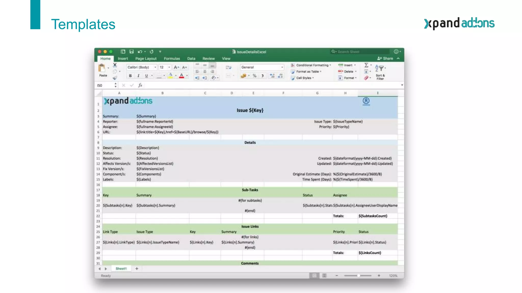Open the Page Layout tab
The image size is (522, 293).
tap(146, 58)
